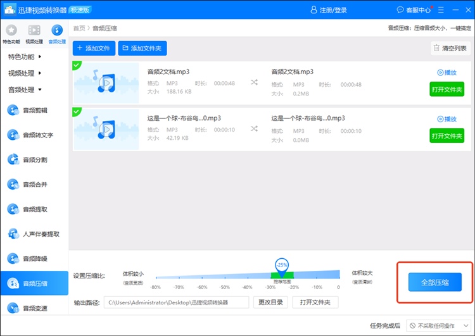Open the 视频处理 film icon tab
This screenshot has height=336, width=475.
34,34
